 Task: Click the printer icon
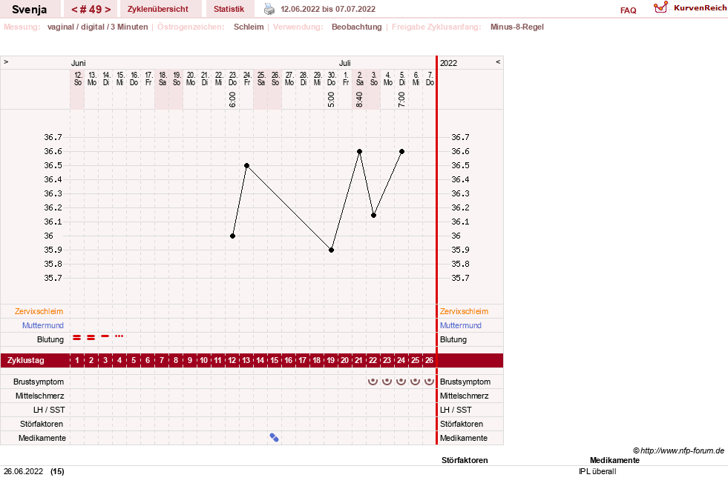click(269, 9)
